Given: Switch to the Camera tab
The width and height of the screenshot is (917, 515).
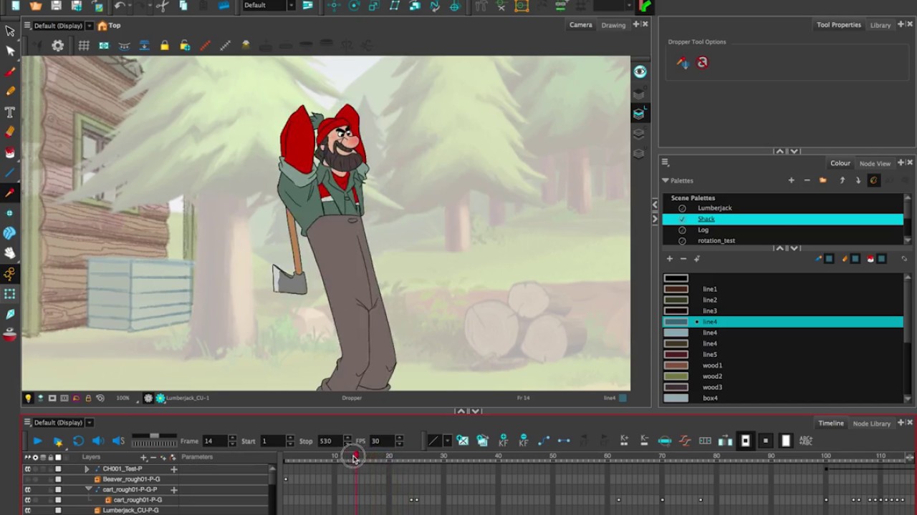Looking at the screenshot, I should point(580,25).
